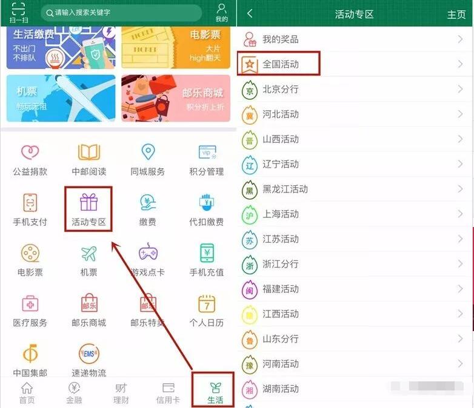This screenshot has width=474, height=408.
Task: Click the 浙 badge icon for 浙江分行
Action: 249,265
